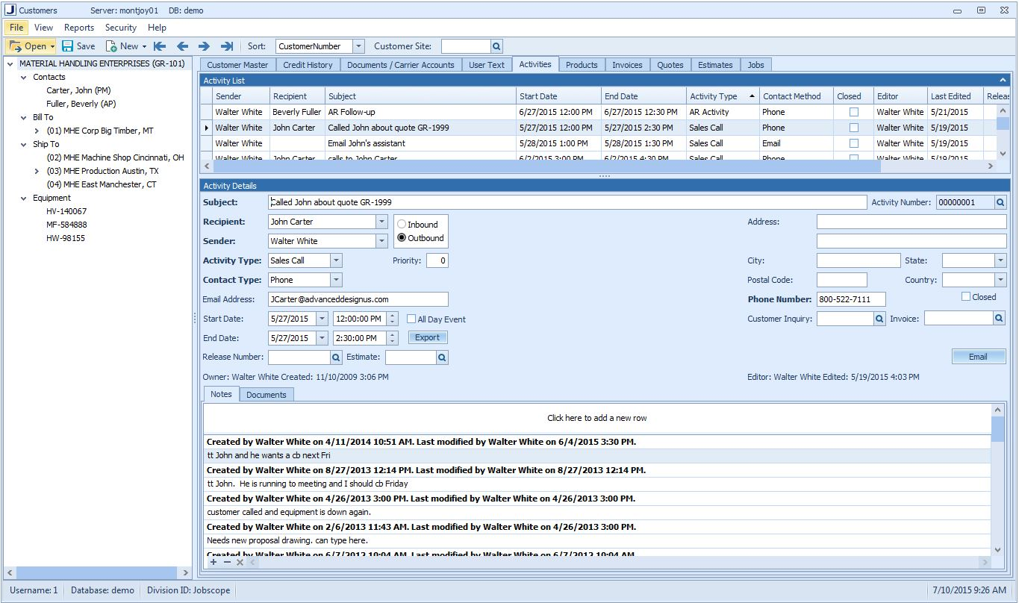Click into the Subject text field

pos(567,202)
